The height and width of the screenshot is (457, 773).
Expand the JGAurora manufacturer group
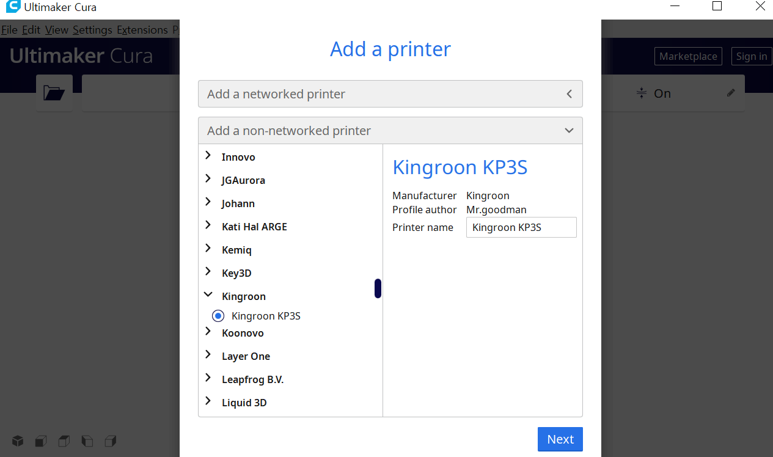pos(208,180)
